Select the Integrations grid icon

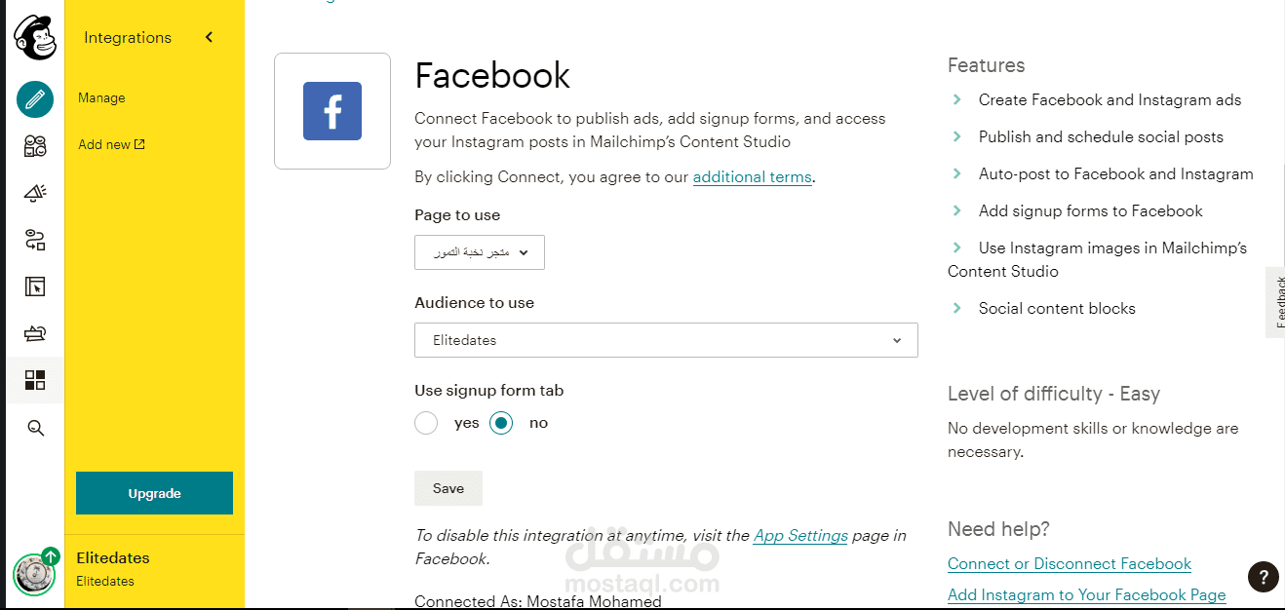[x=35, y=380]
